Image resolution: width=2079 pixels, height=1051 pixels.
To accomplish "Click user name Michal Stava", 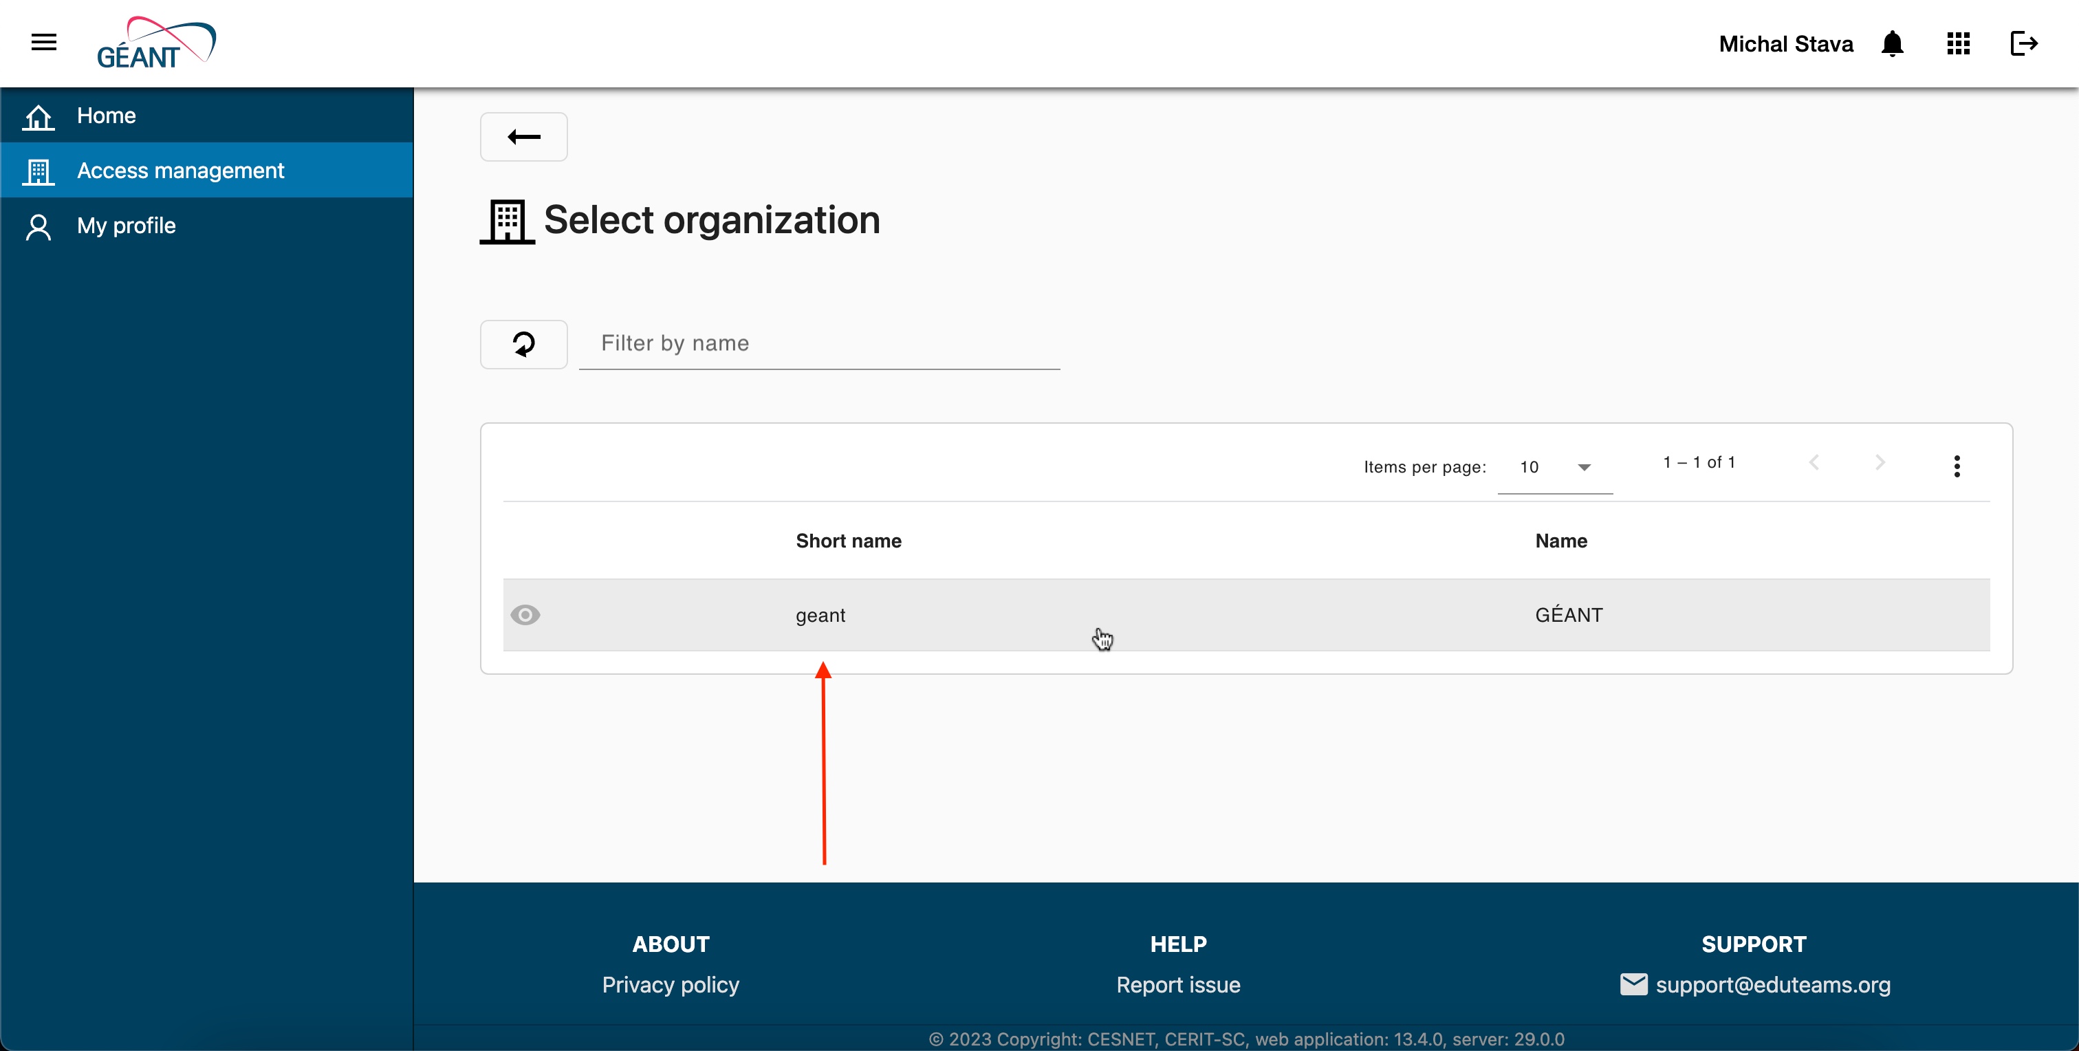I will pos(1785,43).
